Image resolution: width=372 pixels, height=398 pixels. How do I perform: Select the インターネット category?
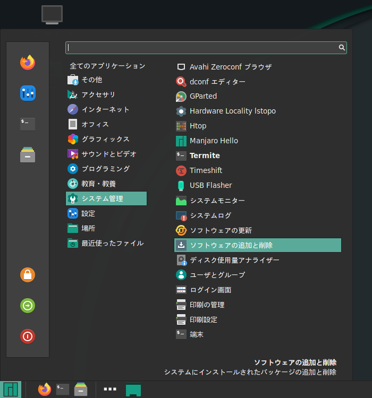[x=98, y=110]
